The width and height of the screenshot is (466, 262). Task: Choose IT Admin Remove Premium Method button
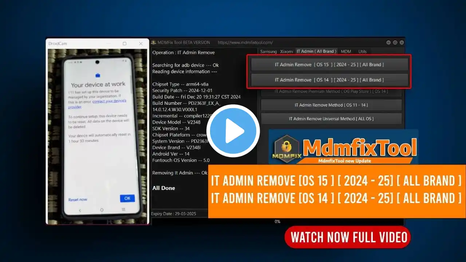point(331,92)
